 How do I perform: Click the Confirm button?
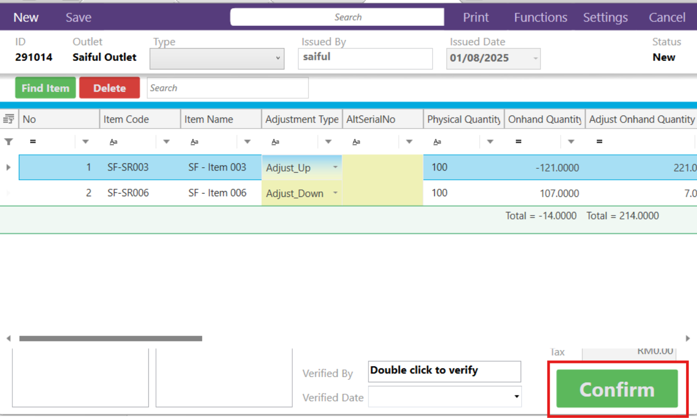(617, 388)
